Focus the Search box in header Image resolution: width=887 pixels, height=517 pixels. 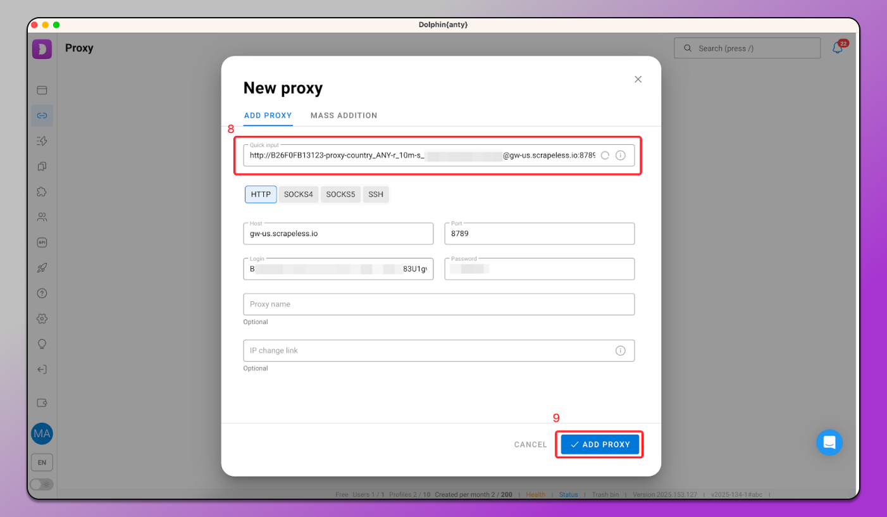pyautogui.click(x=747, y=48)
